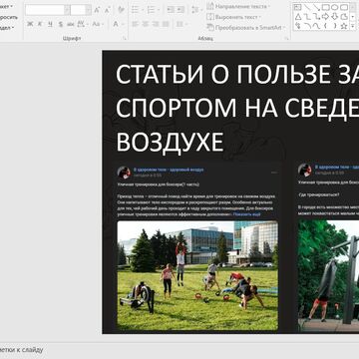Open the columns dropdown
Screen dimensions: 359x359
181,24
